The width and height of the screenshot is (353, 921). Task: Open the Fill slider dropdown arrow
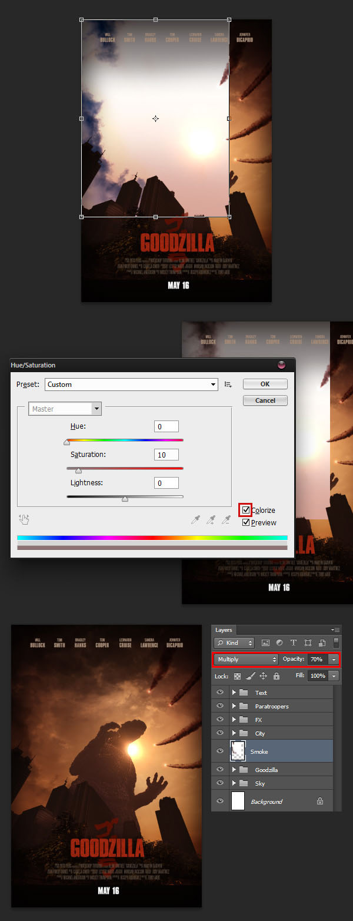(x=334, y=676)
